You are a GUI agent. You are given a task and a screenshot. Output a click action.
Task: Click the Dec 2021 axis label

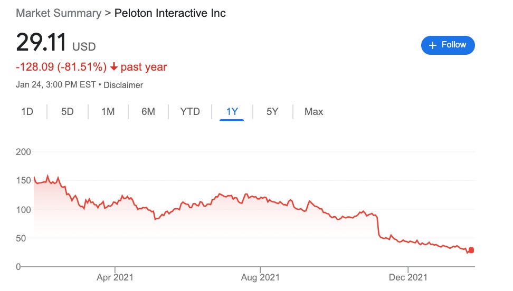(x=408, y=277)
